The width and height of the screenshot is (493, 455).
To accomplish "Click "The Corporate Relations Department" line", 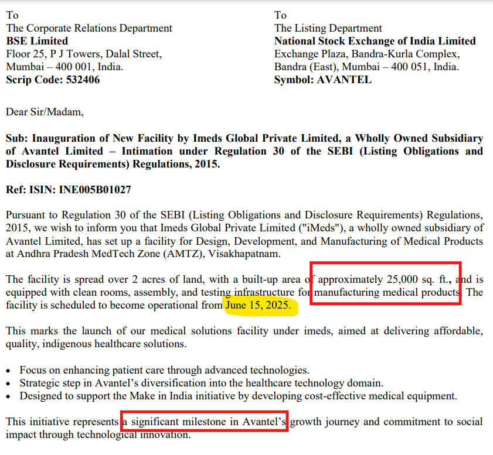I will (89, 28).
